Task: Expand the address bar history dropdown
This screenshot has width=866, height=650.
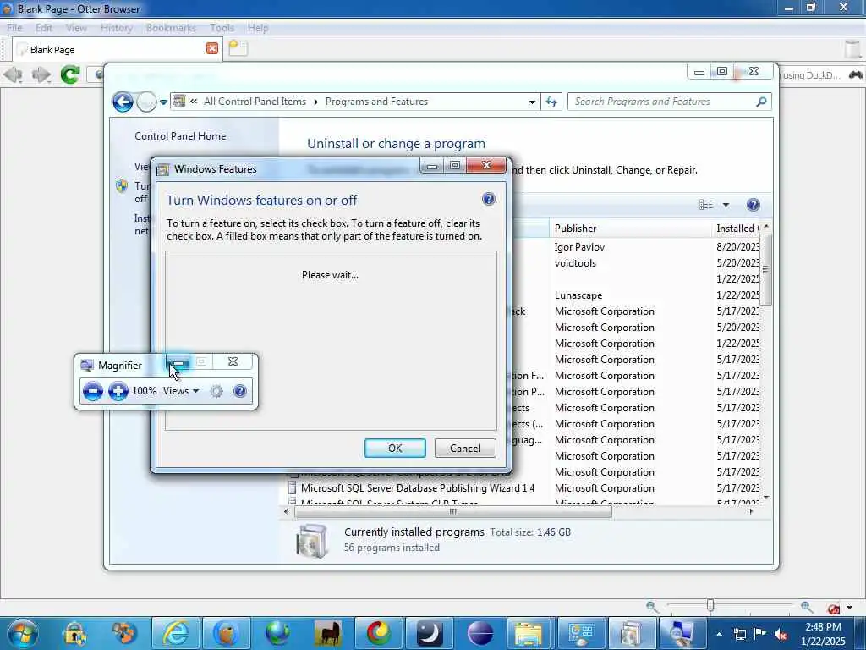Action: (x=532, y=102)
